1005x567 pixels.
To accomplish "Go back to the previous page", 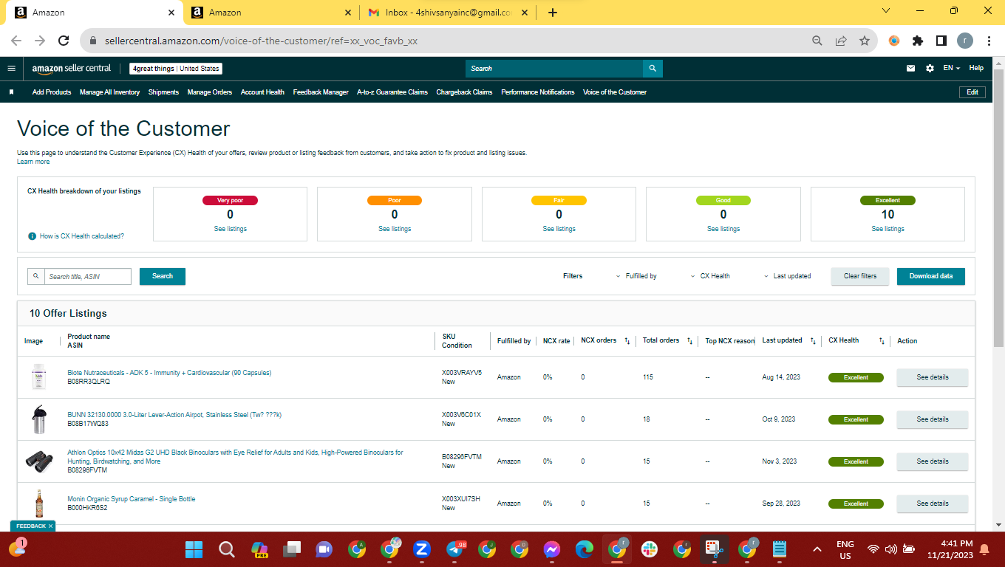I will click(x=16, y=41).
